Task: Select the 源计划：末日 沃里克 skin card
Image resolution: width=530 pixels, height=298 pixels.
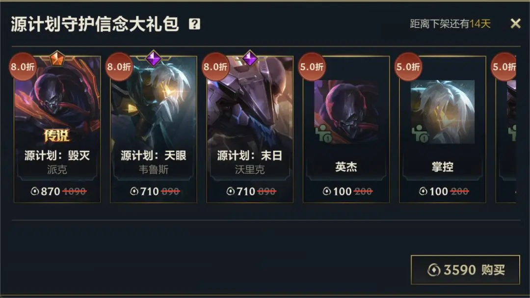Action: pos(250,130)
